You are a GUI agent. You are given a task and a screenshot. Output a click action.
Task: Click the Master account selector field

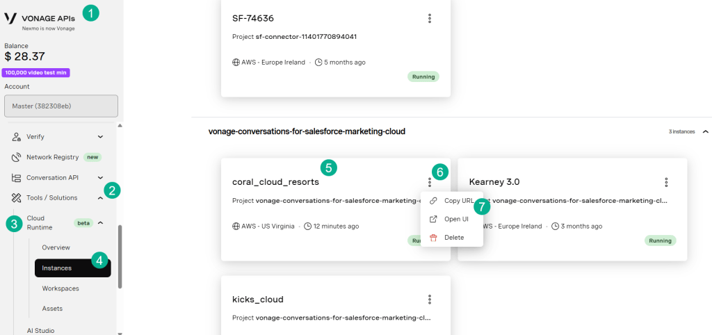(61, 106)
